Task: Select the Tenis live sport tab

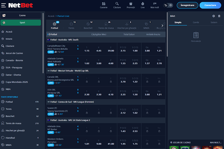Action: point(71,25)
